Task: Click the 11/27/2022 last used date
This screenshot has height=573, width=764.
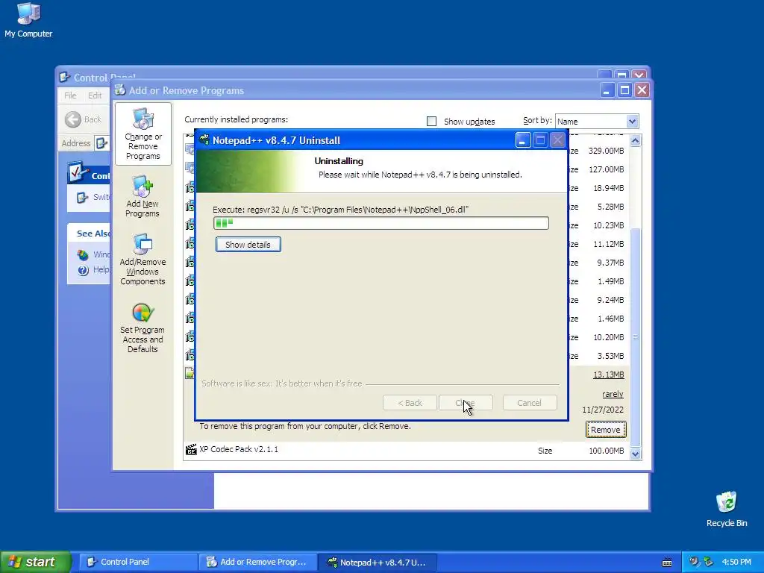Action: click(x=603, y=410)
